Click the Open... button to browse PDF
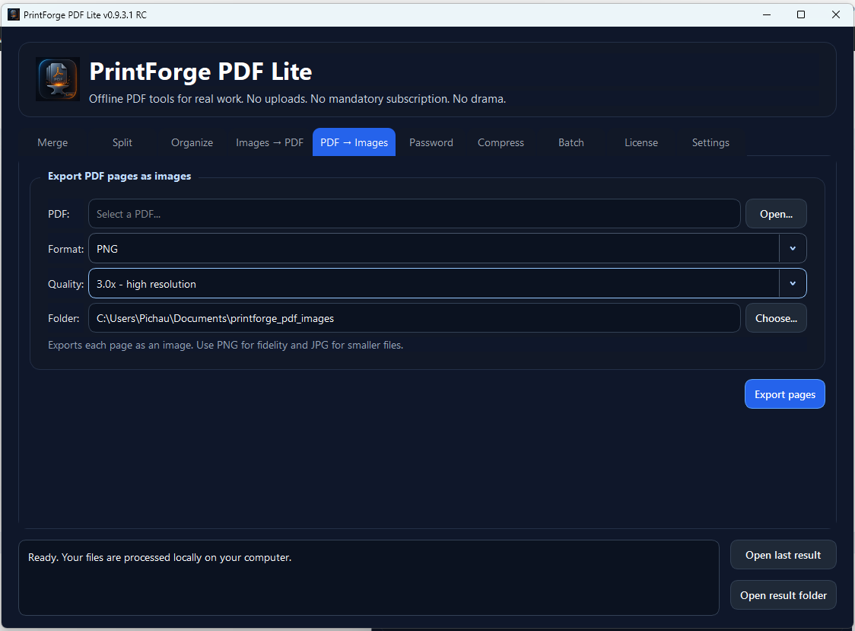The width and height of the screenshot is (855, 631). (776, 214)
